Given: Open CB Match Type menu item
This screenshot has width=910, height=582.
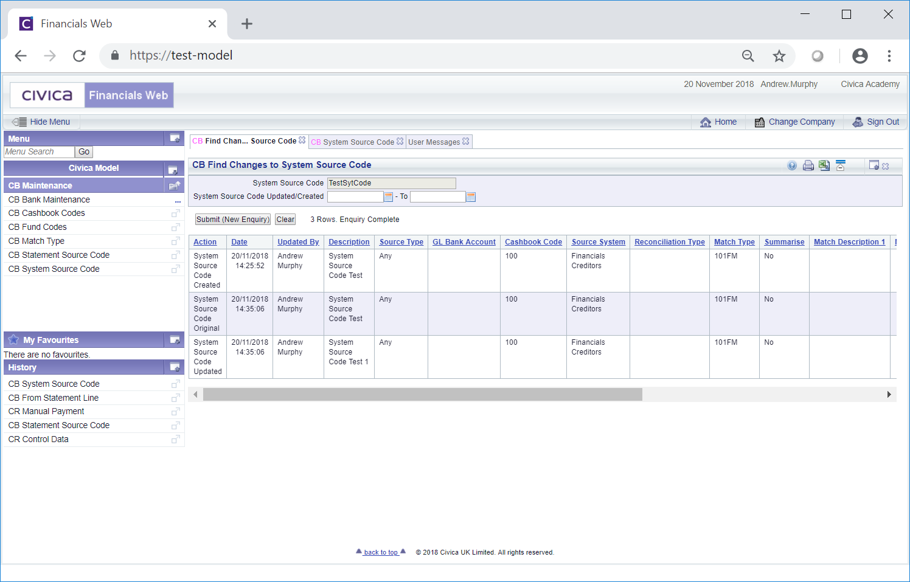Looking at the screenshot, I should coord(36,241).
